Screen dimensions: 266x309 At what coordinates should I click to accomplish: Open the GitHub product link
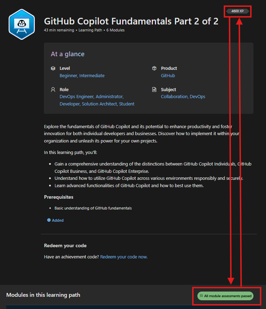(168, 76)
